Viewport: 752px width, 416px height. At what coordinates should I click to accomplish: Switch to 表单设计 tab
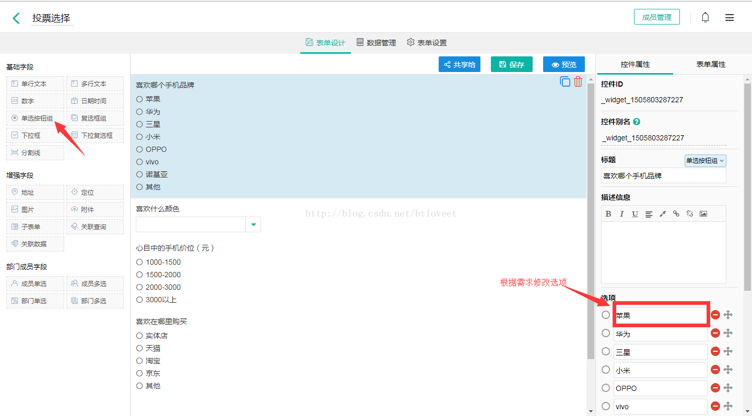point(325,43)
